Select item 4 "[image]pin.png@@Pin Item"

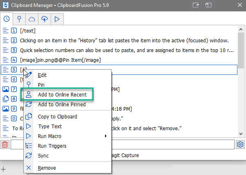click(119, 60)
